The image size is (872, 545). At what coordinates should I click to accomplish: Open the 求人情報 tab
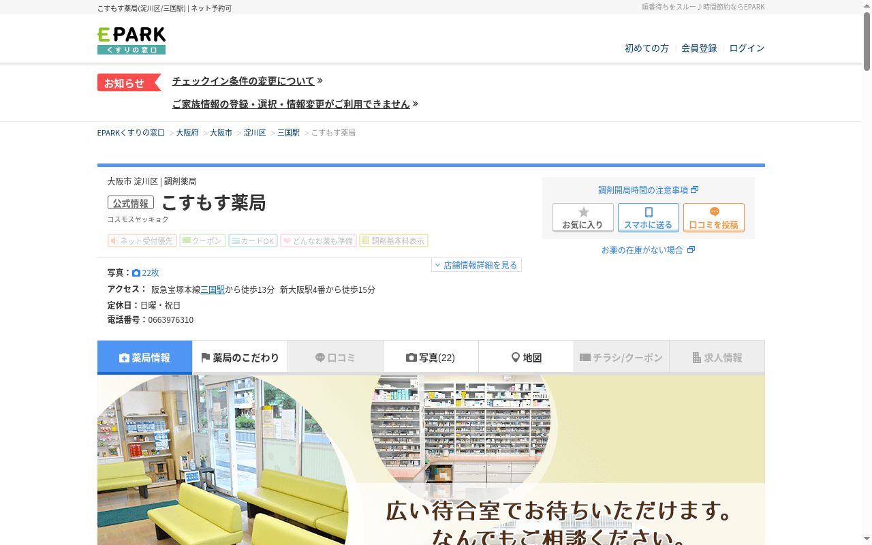(717, 358)
